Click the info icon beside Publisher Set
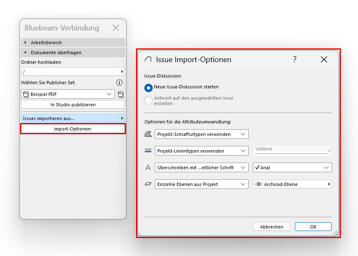 click(119, 83)
